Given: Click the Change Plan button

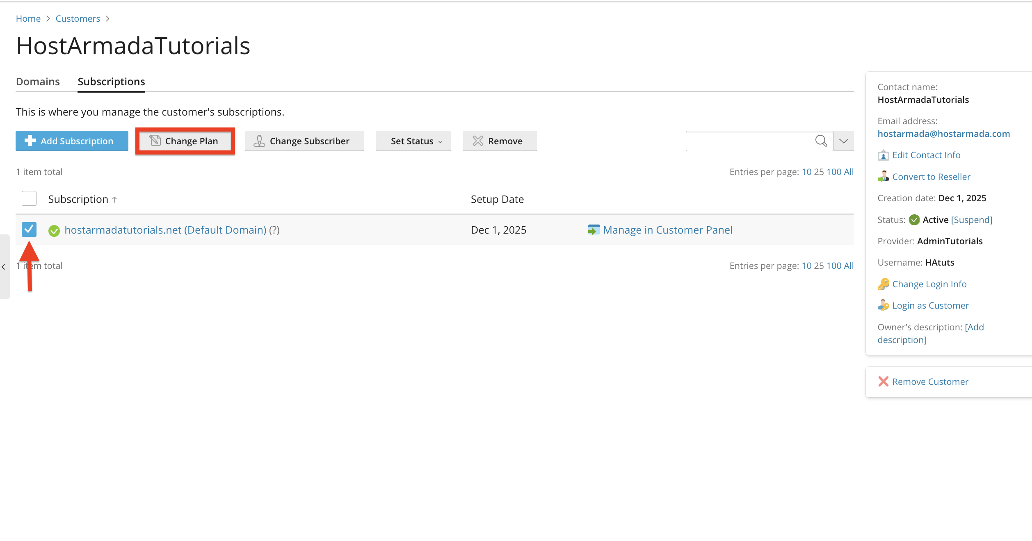Looking at the screenshot, I should click(x=185, y=141).
